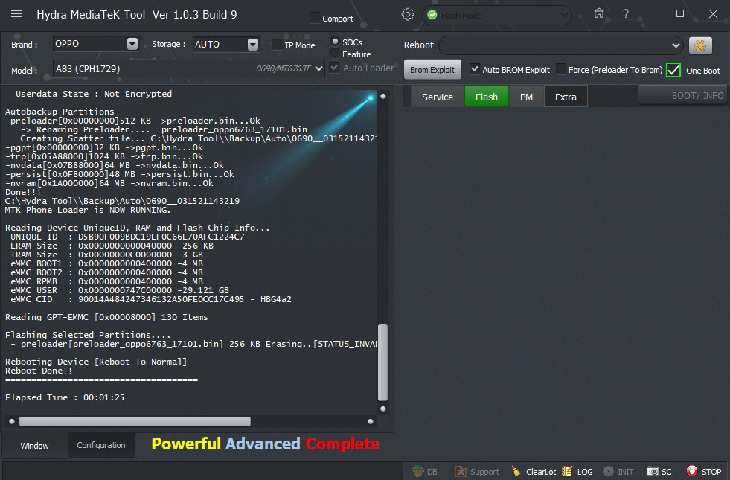This screenshot has height=480, width=730.
Task: Click the green Flash Mode status icon
Action: [x=432, y=16]
